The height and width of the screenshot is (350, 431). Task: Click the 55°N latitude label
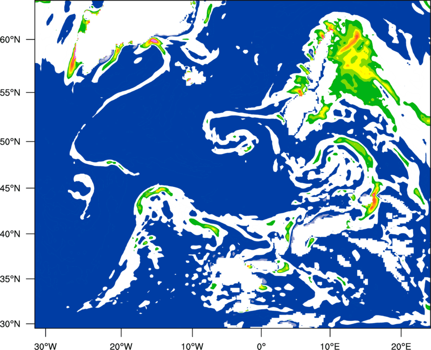click(x=10, y=92)
